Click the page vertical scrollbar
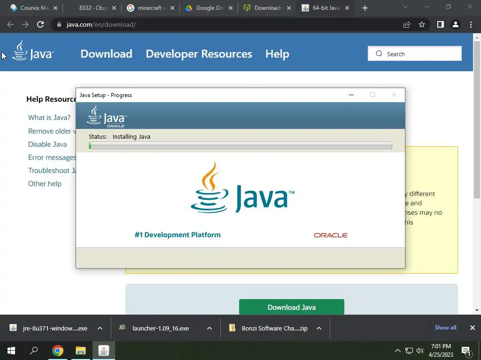 (477, 120)
